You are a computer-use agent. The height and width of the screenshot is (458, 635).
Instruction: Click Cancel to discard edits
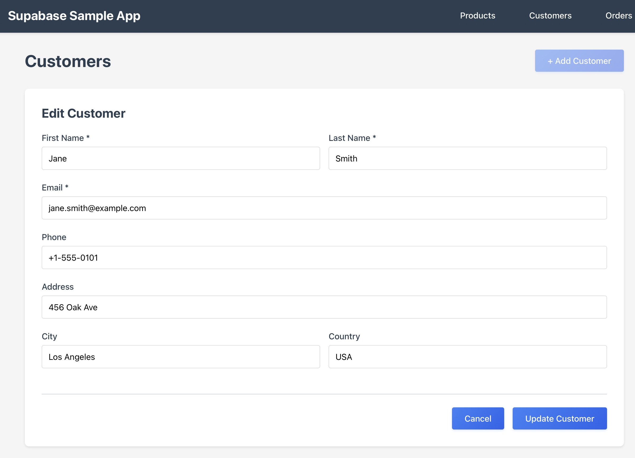coord(478,418)
